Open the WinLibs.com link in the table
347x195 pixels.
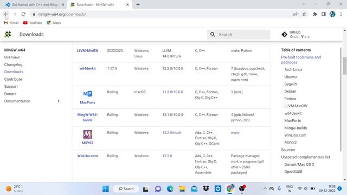coord(87,156)
